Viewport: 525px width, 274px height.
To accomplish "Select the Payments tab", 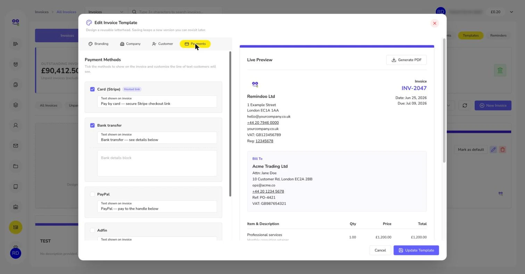I will [x=195, y=44].
